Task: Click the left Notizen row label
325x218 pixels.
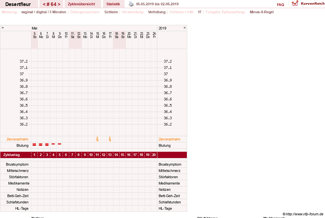Action: coord(23,190)
